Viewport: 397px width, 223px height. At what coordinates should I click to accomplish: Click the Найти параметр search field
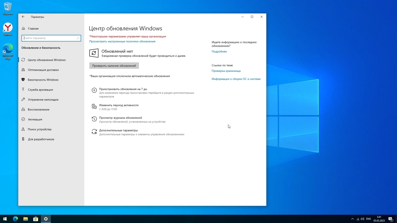[51, 38]
